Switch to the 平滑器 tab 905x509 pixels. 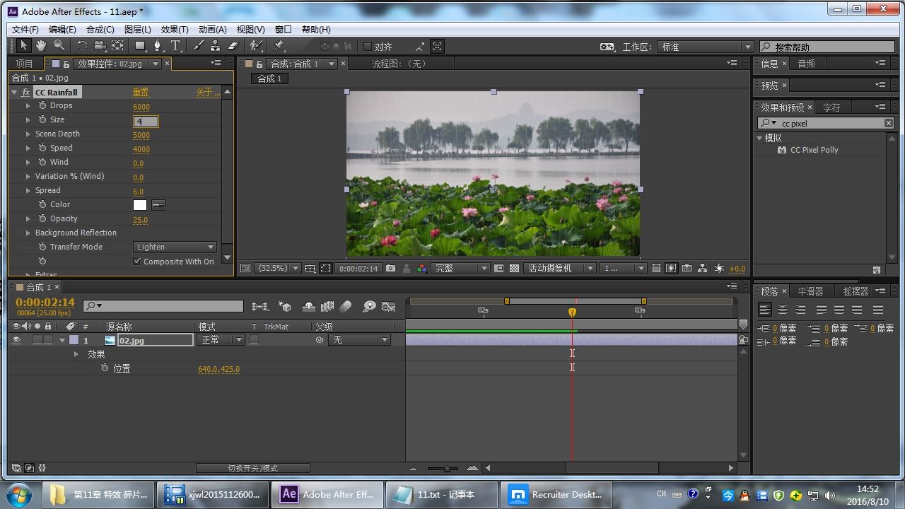(x=810, y=291)
